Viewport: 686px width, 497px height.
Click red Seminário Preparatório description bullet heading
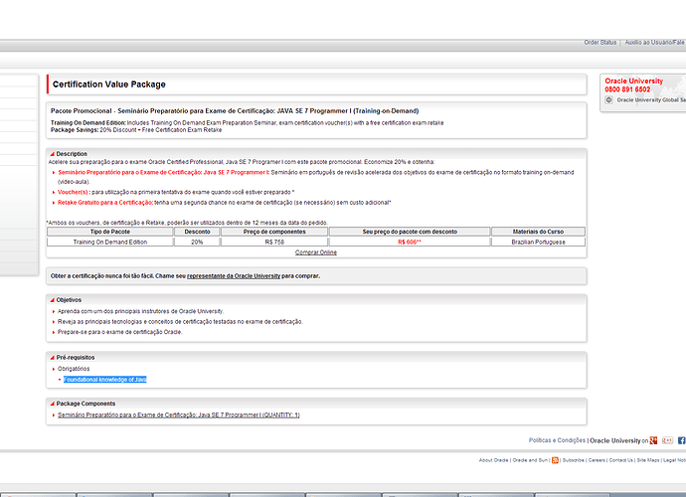click(164, 172)
